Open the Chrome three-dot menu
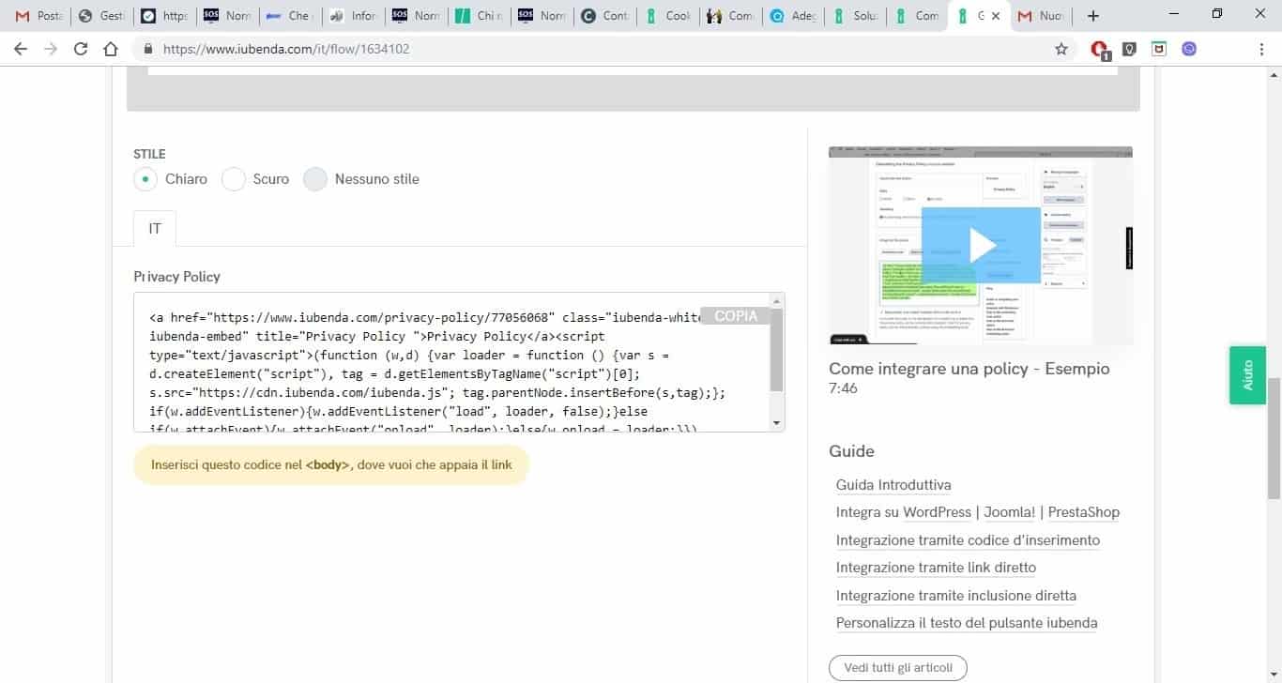 click(1260, 49)
